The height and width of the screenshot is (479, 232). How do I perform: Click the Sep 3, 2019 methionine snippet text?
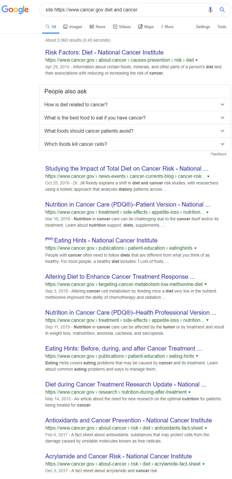click(131, 294)
